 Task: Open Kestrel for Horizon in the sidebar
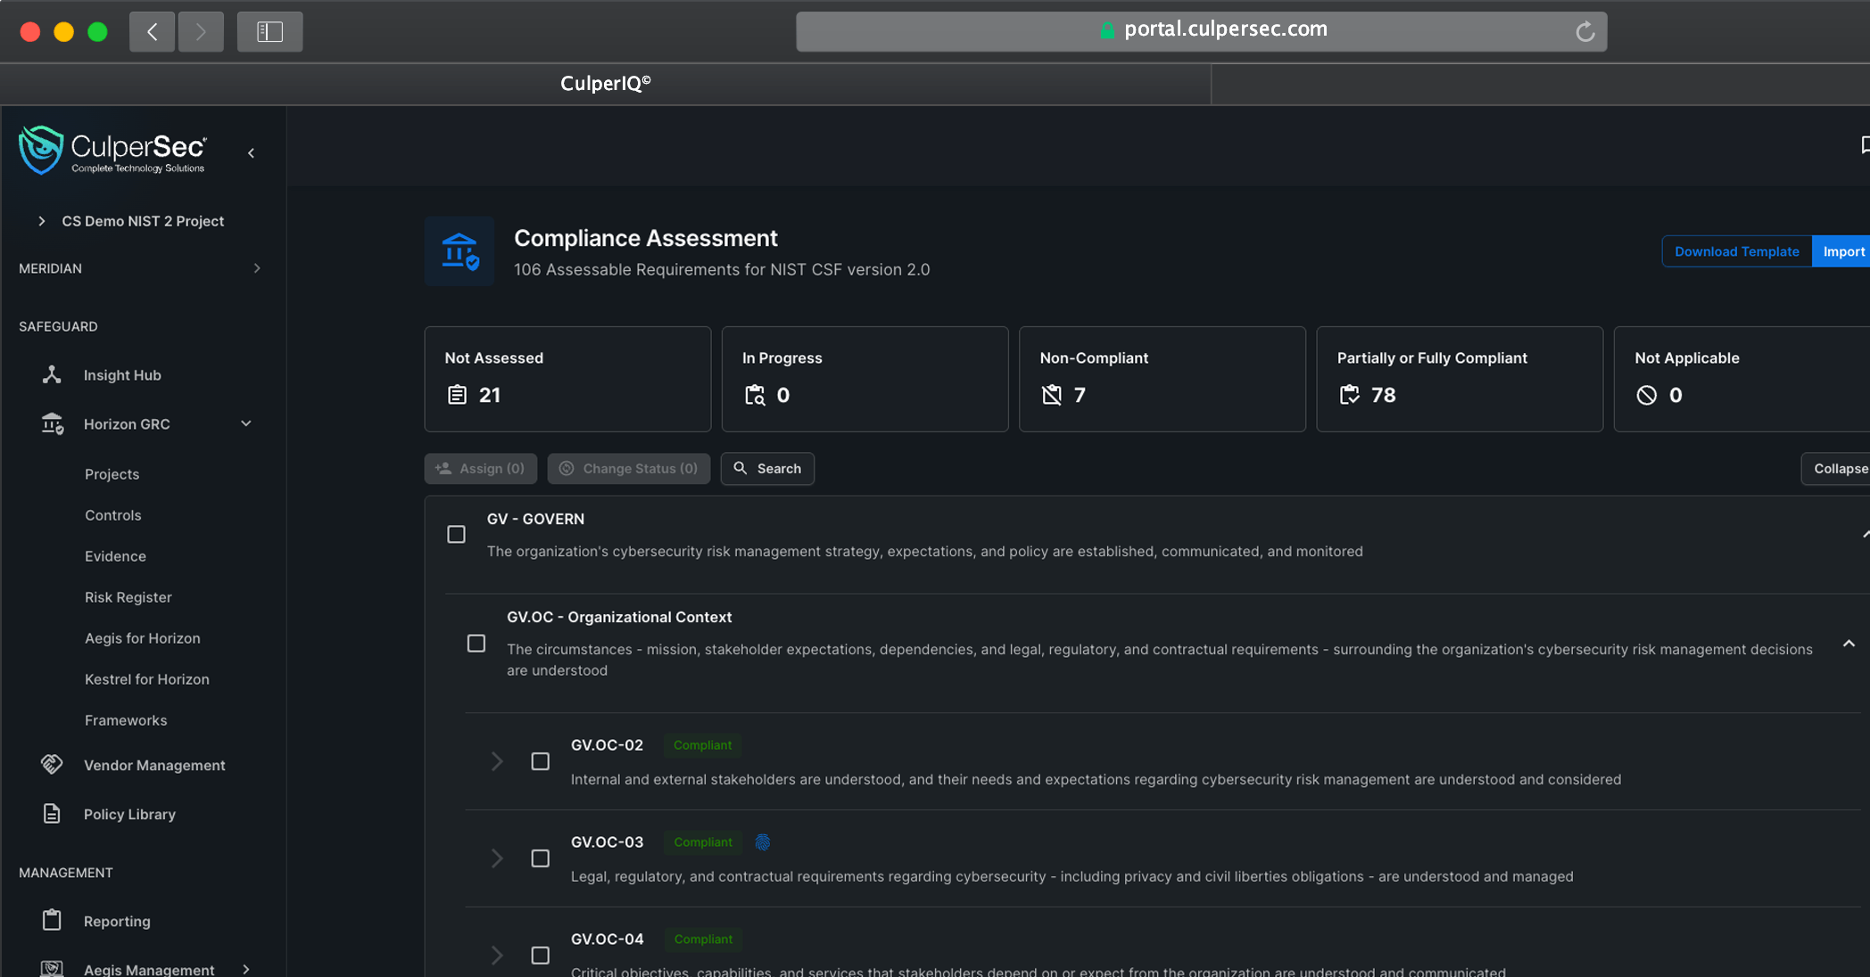pos(147,679)
